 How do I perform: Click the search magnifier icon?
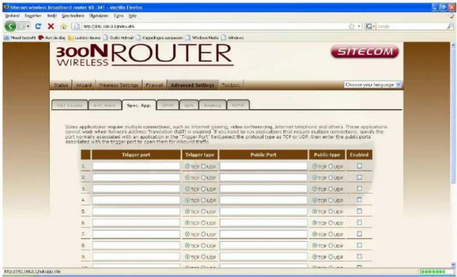[450, 27]
